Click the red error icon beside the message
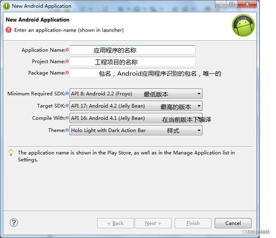276x238 pixels. click(x=8, y=30)
